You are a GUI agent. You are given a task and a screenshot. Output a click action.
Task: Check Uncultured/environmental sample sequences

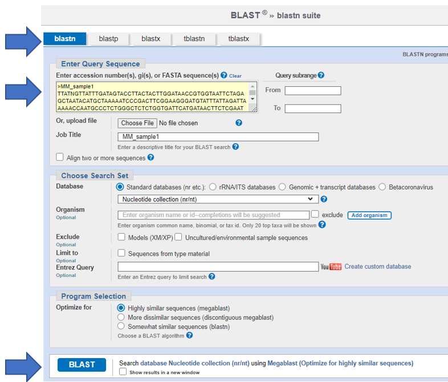click(x=178, y=237)
